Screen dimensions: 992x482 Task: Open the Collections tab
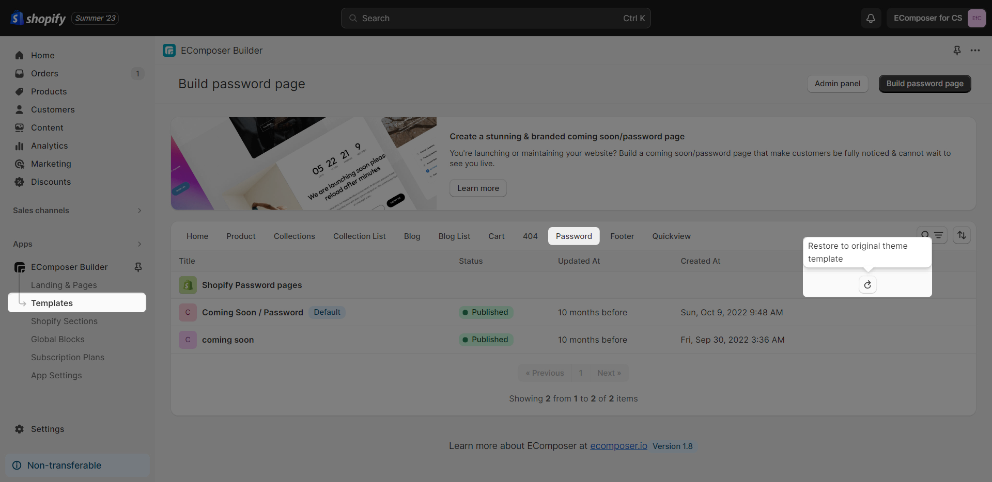295,236
